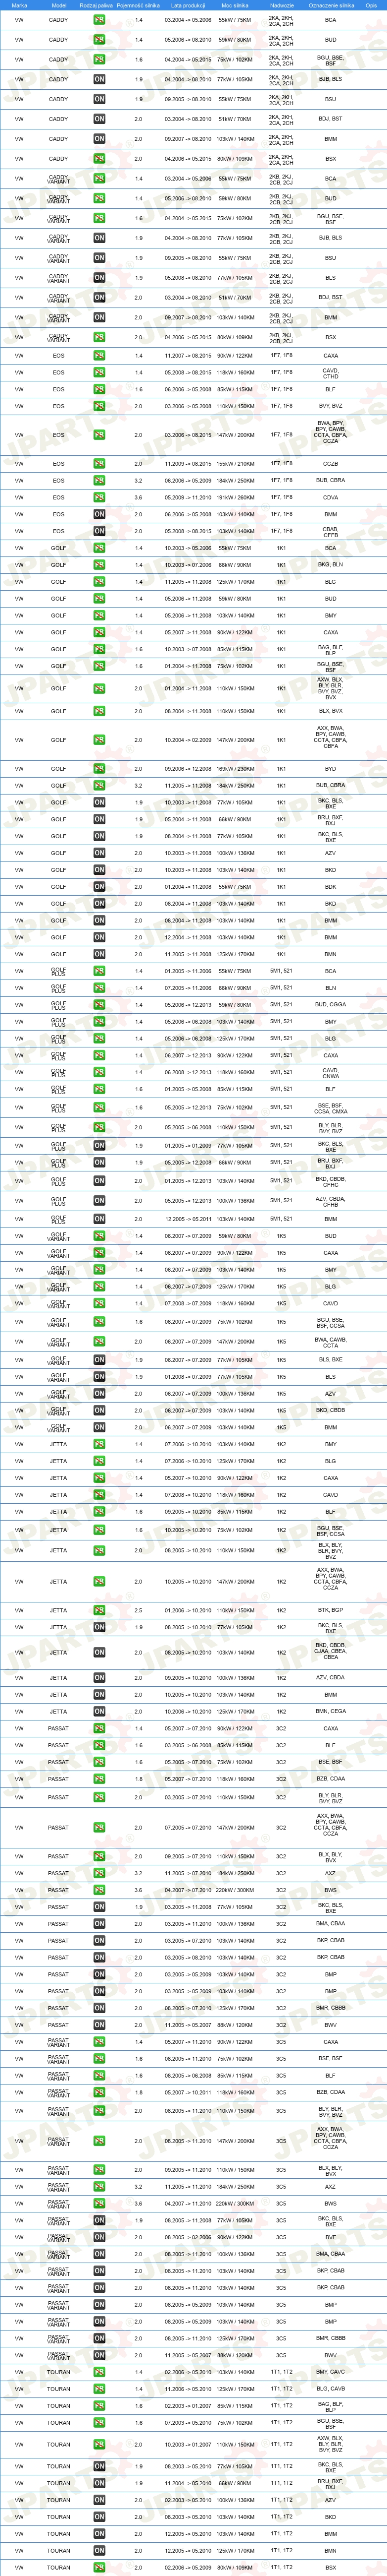Click the petrol icon in TOURAN BLG, CAVB row
This screenshot has width=387, height=2576.
99,2389
